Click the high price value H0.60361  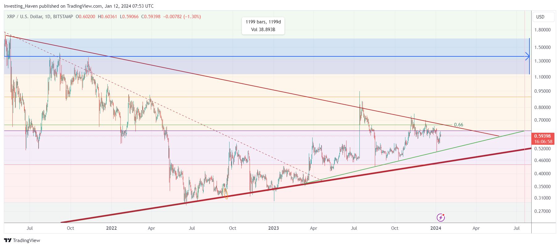point(107,17)
